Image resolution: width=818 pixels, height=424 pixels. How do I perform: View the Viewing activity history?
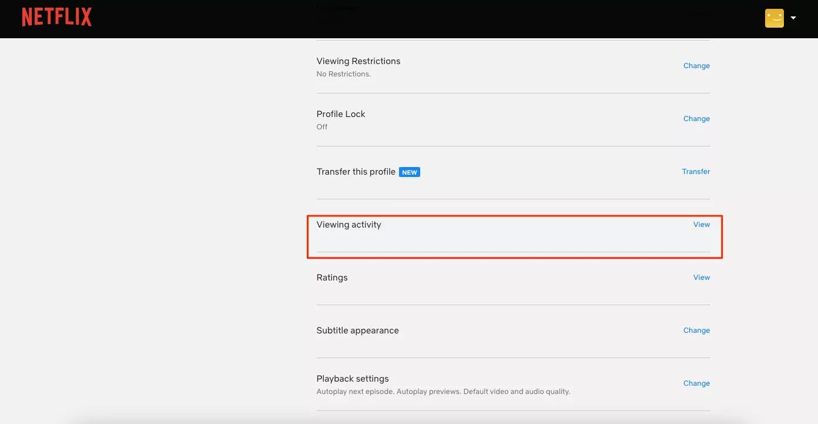(x=701, y=225)
